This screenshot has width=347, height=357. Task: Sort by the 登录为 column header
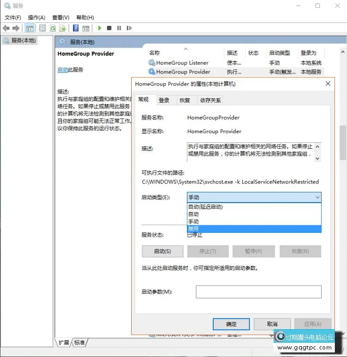coord(311,53)
